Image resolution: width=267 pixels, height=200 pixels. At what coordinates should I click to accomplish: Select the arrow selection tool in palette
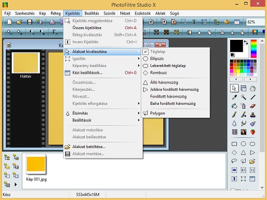pos(234,88)
